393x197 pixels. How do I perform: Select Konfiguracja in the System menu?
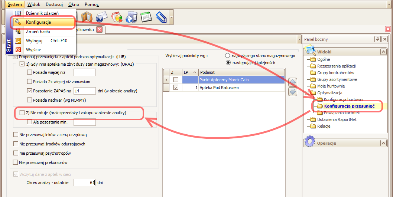(38, 22)
